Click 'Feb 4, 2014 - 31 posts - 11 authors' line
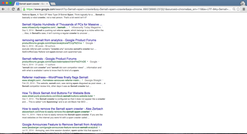 (x=38, y=65)
